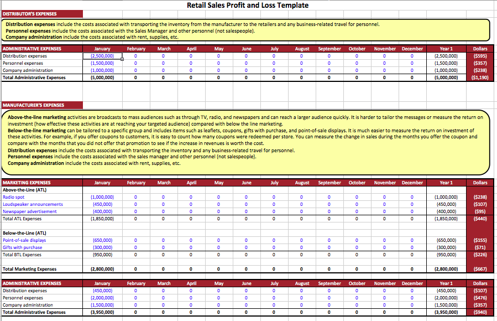Image resolution: width=497 pixels, height=321 pixels.
Task: Select the manufacturer Personnel expenses January value (2,000,000)
Action: tap(102, 298)
